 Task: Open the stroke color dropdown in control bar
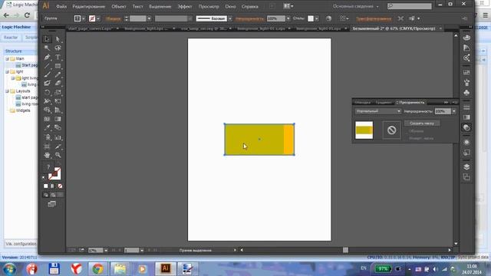(x=98, y=18)
